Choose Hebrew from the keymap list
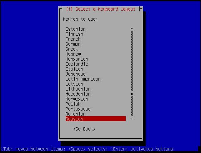This screenshot has width=201, height=153. (73, 54)
